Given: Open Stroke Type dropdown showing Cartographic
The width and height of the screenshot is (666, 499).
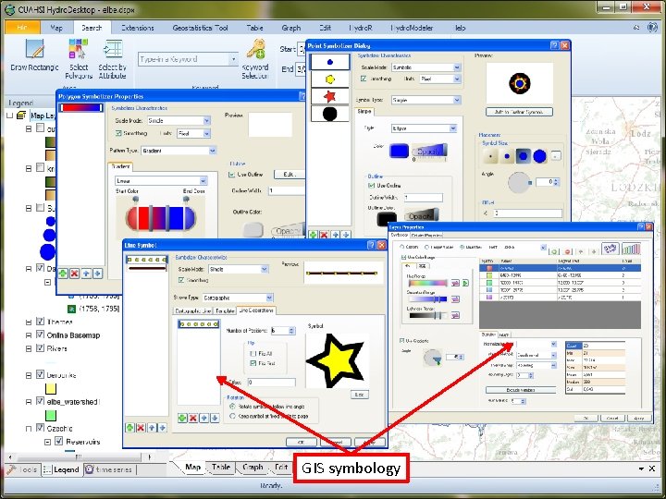Looking at the screenshot, I should coord(269,298).
